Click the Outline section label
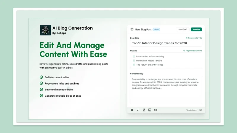This screenshot has height=133, width=237. [134, 51]
